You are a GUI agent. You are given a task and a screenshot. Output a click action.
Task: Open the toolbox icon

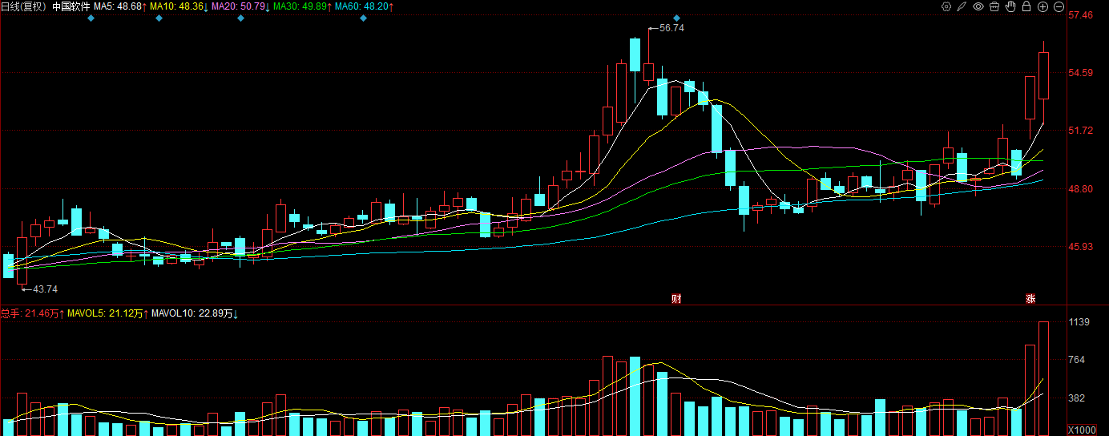(994, 6)
